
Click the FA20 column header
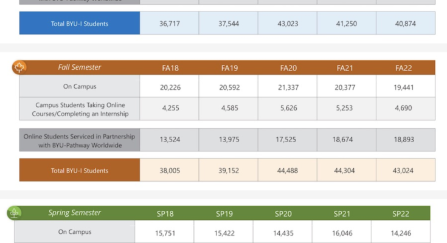[288, 67]
